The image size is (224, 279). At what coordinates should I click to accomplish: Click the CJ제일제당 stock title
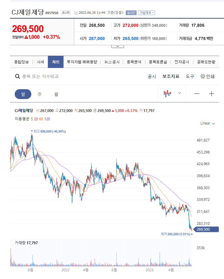pyautogui.click(x=28, y=12)
